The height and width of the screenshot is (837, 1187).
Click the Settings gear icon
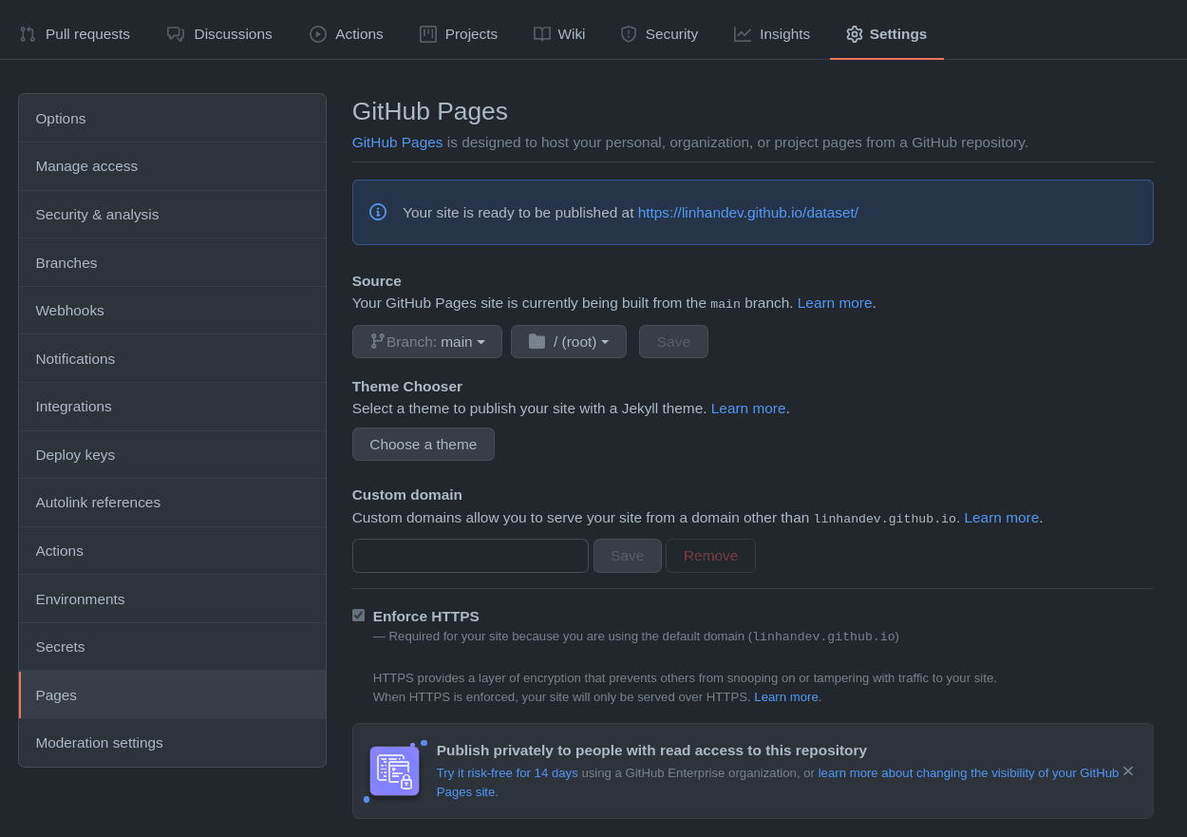[x=855, y=34]
